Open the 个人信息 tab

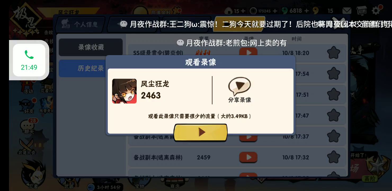click(x=80, y=24)
